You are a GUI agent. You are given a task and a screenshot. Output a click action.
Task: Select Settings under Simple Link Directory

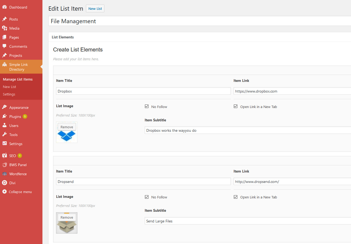click(x=9, y=94)
